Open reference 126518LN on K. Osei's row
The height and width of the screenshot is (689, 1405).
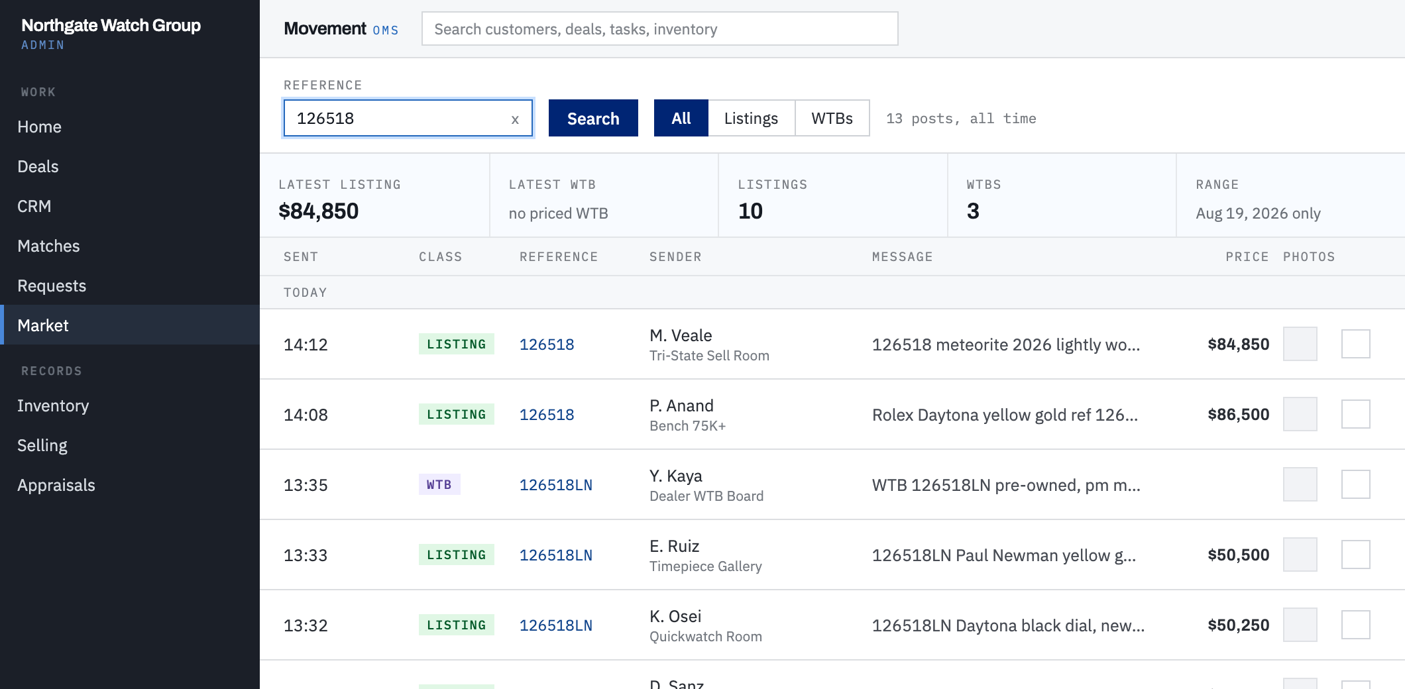(556, 625)
